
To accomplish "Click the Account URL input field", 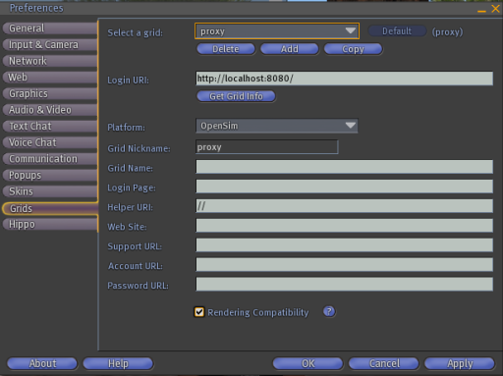I will pos(344,265).
